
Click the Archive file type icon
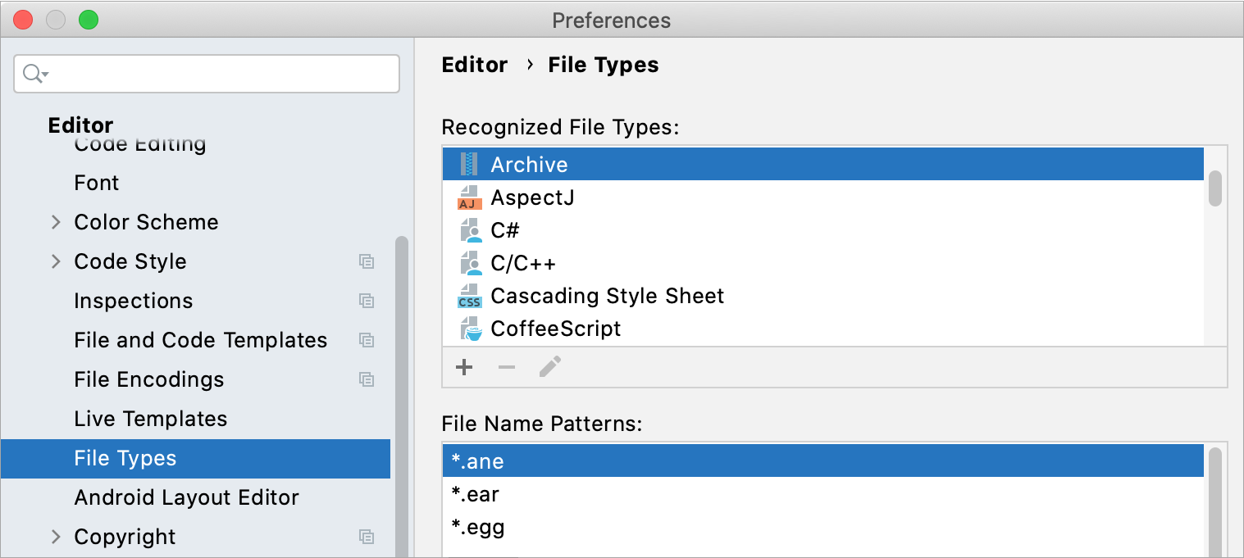point(469,164)
